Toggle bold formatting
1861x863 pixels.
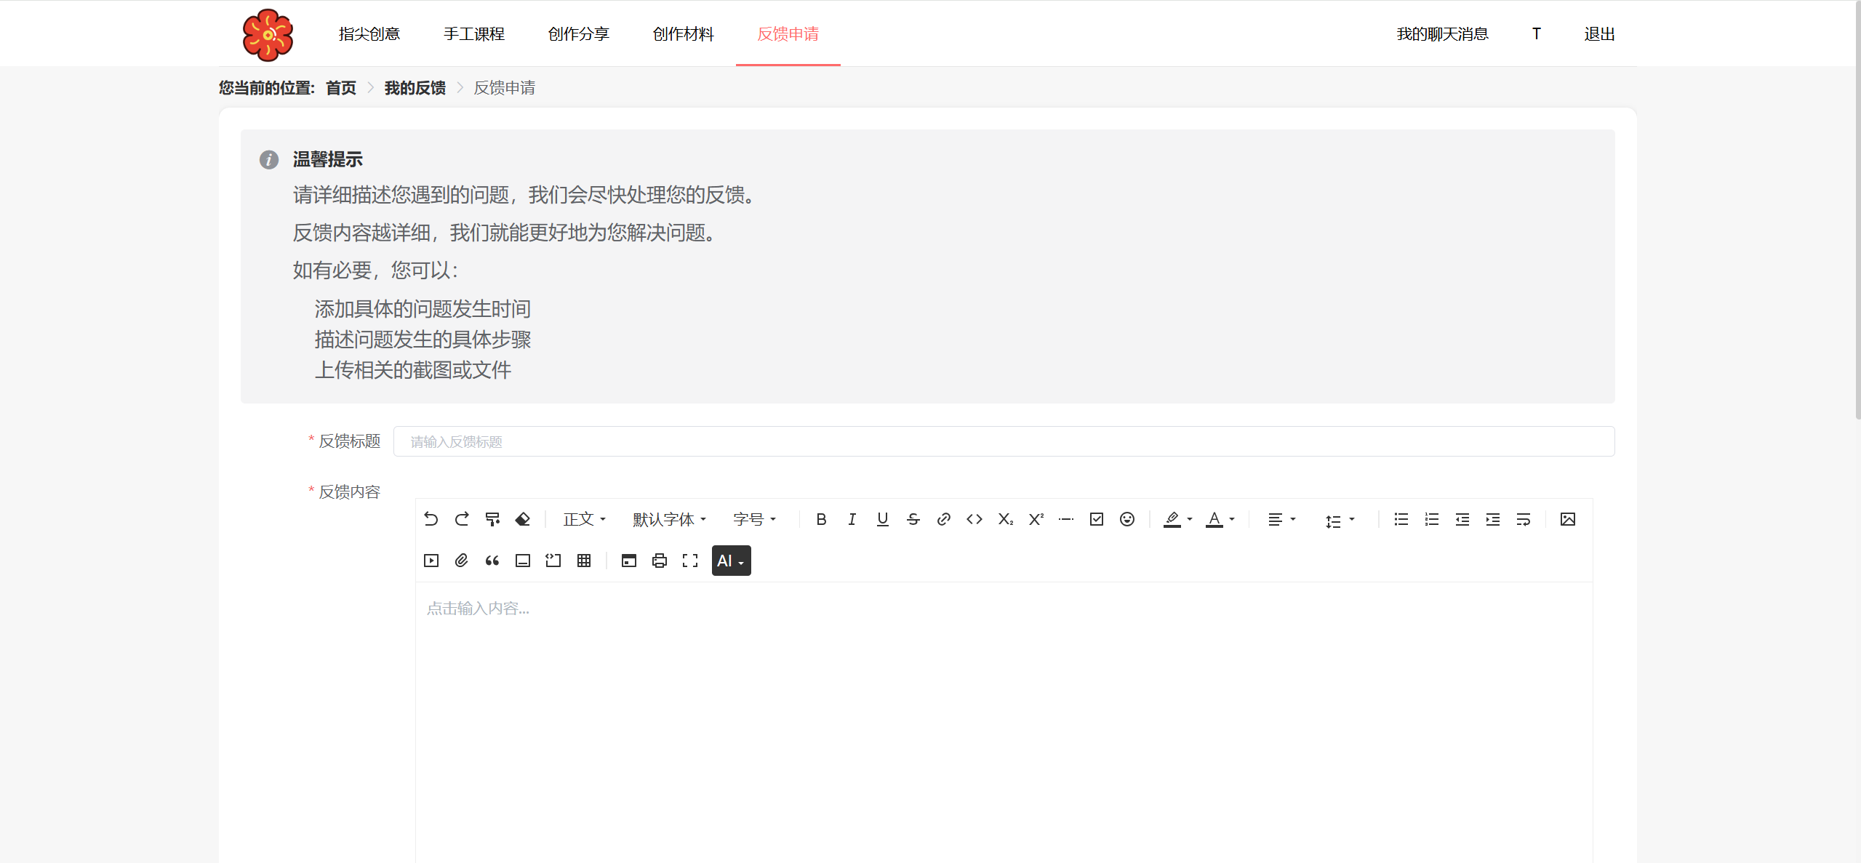click(x=821, y=519)
